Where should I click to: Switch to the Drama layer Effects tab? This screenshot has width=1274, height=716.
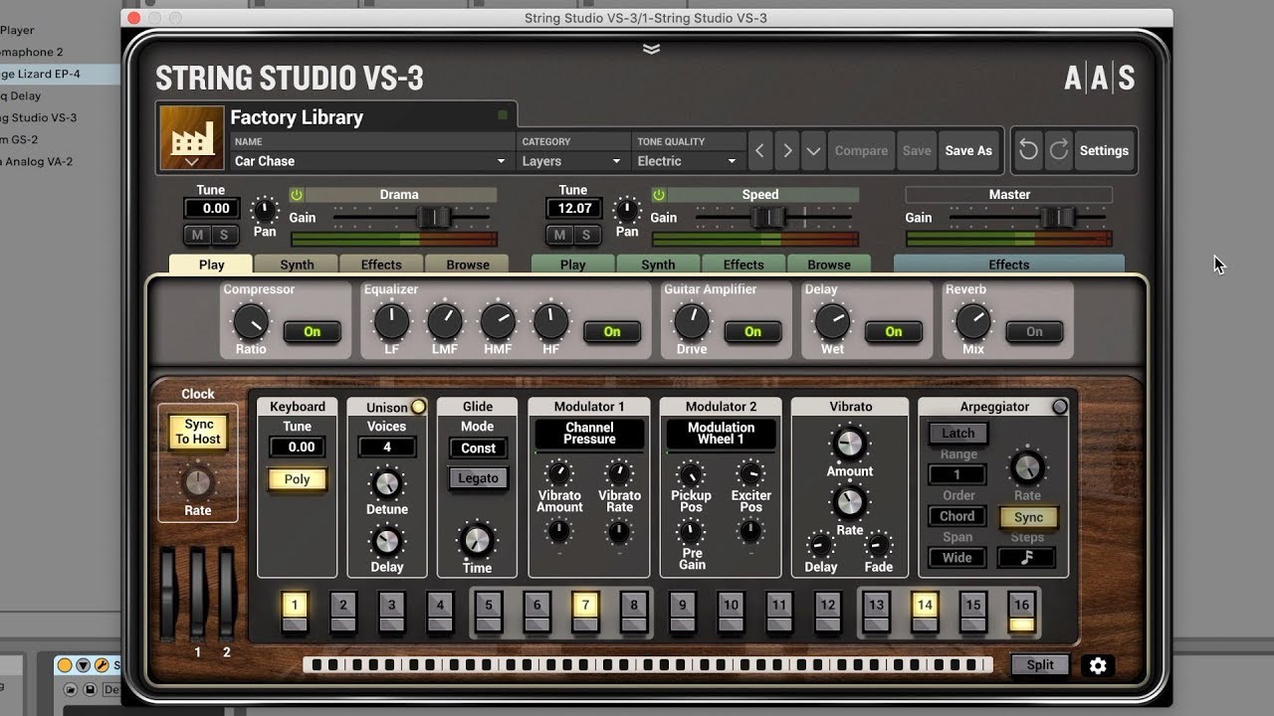[381, 265]
